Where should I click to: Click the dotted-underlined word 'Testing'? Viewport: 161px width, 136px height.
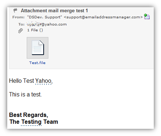[31, 122]
